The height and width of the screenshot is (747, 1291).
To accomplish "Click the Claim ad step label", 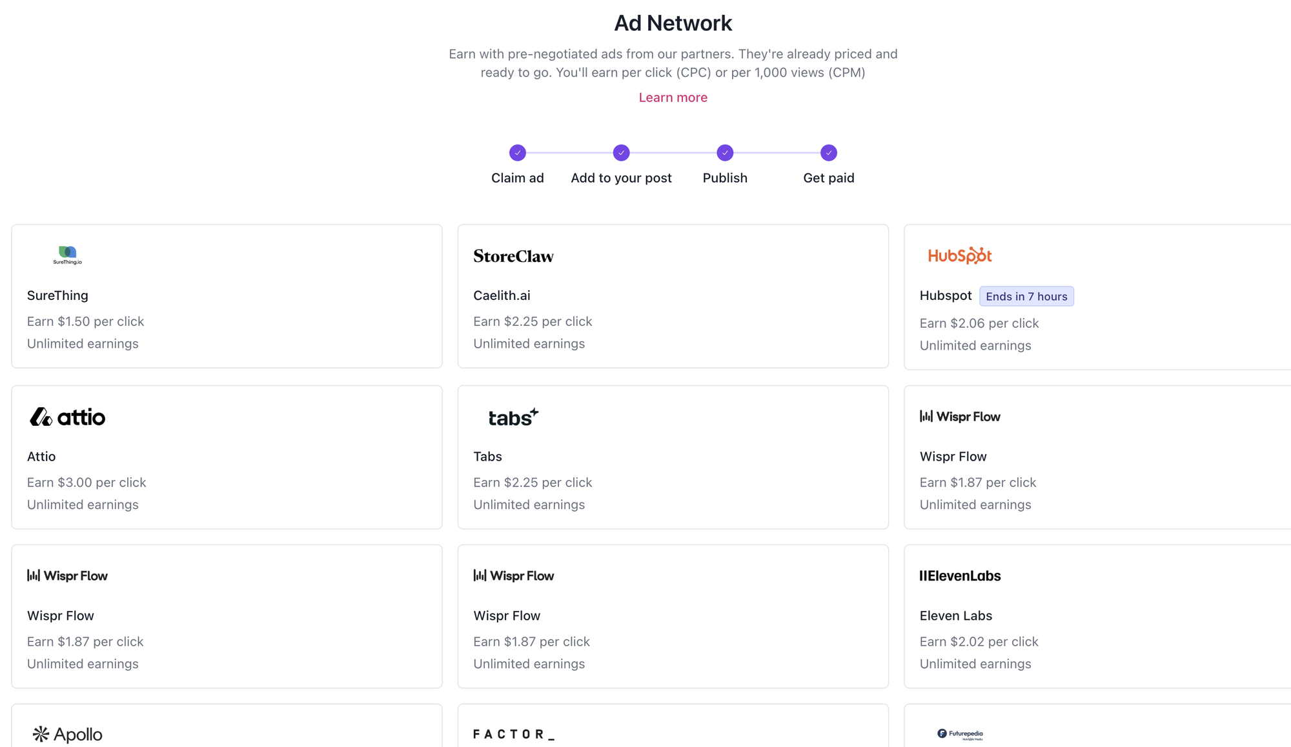I will pyautogui.click(x=518, y=178).
